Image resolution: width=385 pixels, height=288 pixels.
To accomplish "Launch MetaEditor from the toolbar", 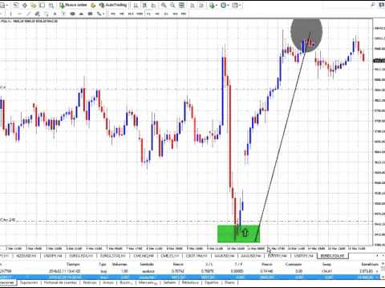I will pos(93,5).
